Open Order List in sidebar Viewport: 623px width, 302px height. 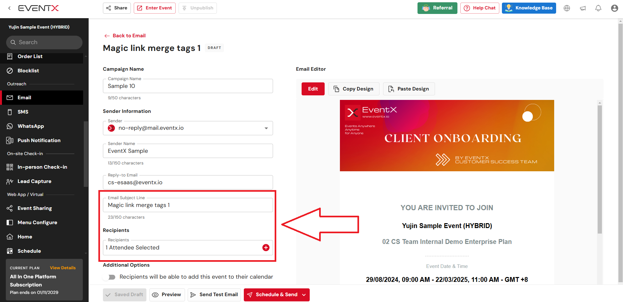coord(42,56)
